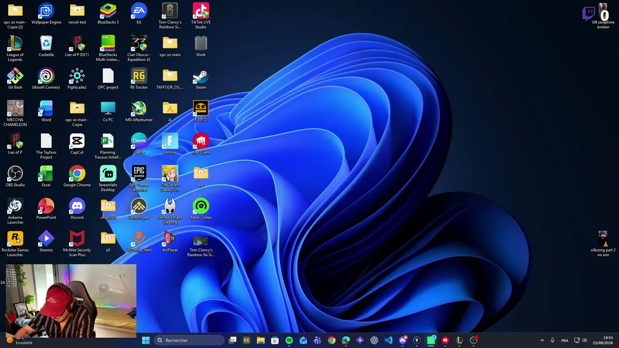Select the MECCHA CHAMELEON desktop icon
Viewport: 619px width, 348px height.
pyautogui.click(x=15, y=114)
